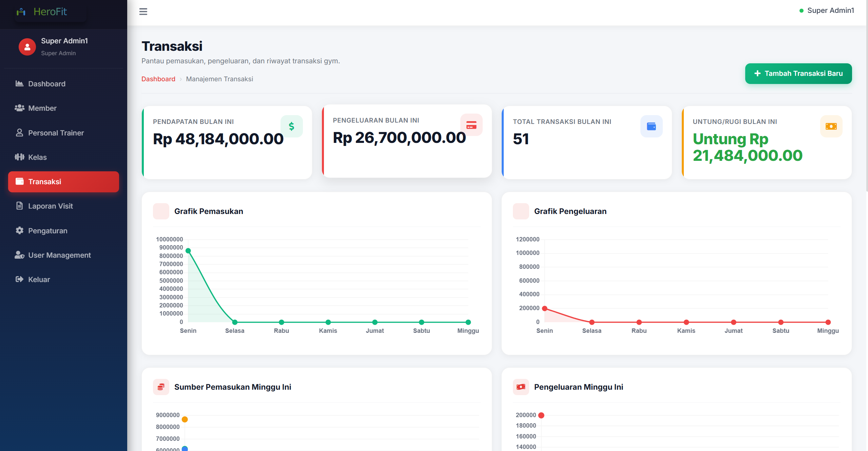868x451 pixels.
Task: Click the Super Admin role label in sidebar
Action: pyautogui.click(x=58, y=53)
